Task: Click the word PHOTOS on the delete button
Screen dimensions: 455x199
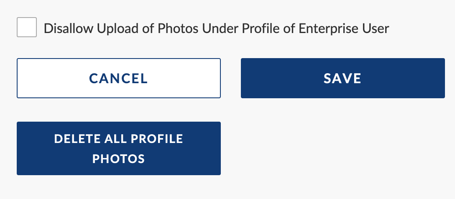Action: tap(118, 159)
